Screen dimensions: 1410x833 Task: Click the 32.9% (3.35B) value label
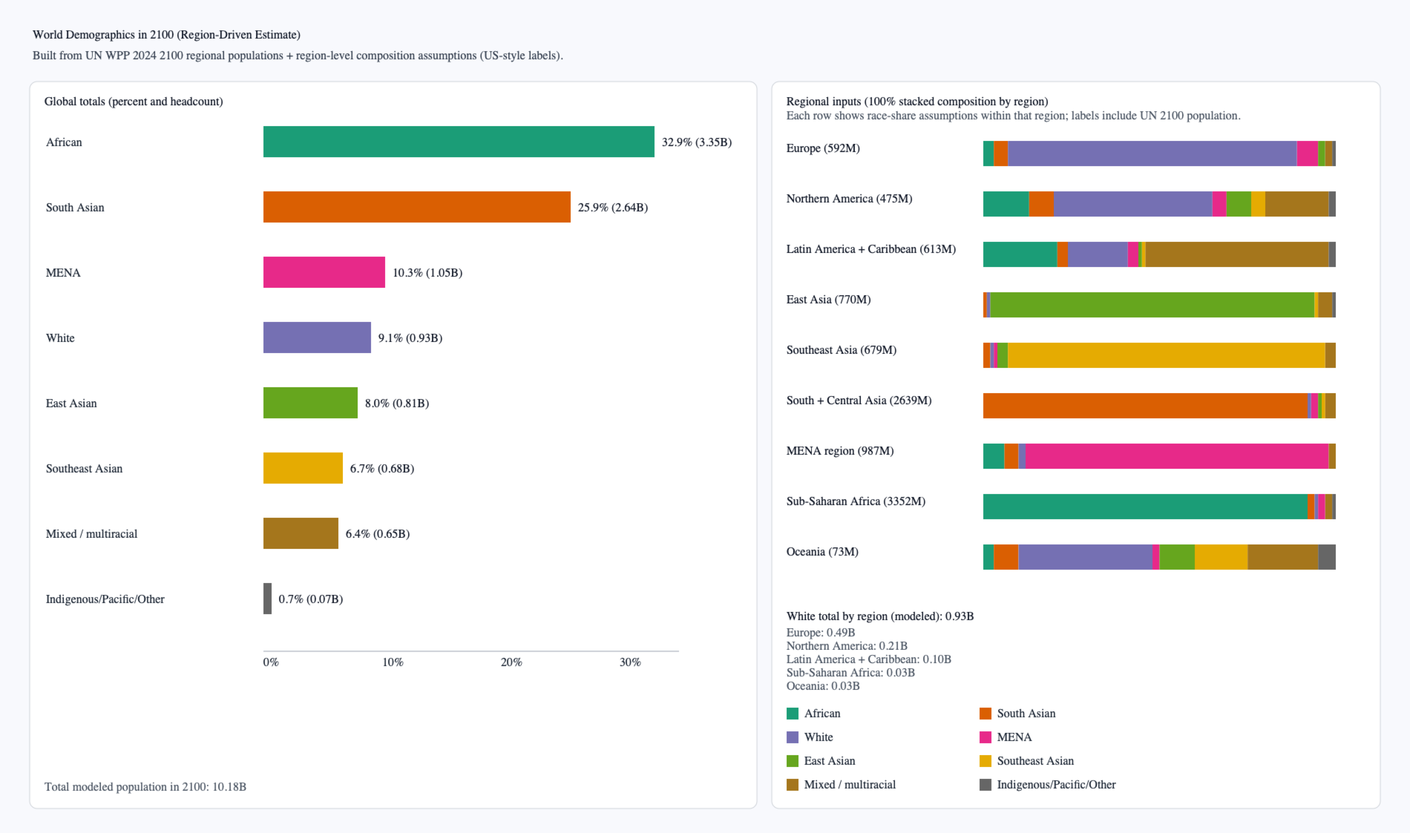pyautogui.click(x=696, y=142)
